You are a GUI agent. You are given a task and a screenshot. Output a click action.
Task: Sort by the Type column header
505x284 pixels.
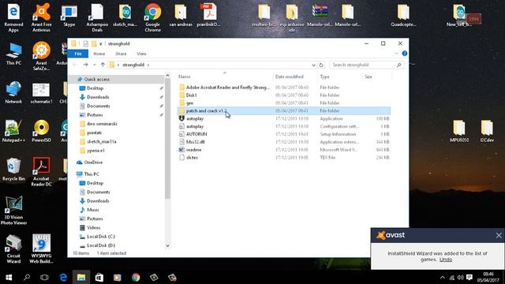(x=324, y=77)
